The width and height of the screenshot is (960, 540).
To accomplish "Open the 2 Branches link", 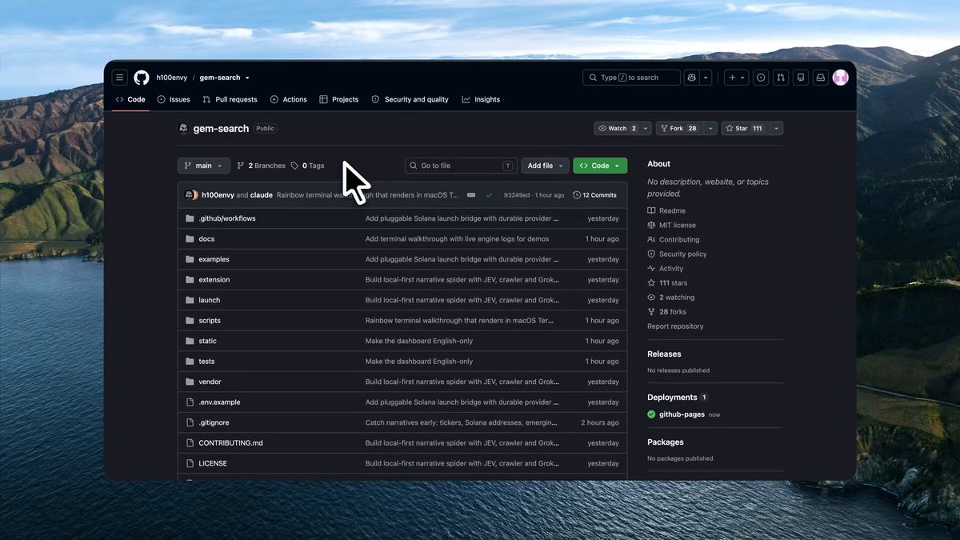I will (x=262, y=166).
